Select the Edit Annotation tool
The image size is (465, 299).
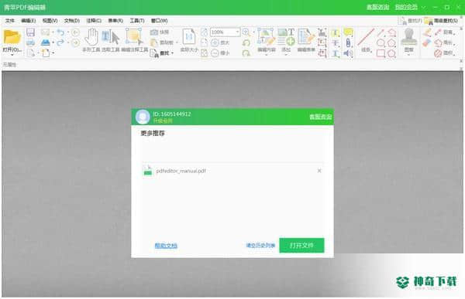(x=134, y=36)
